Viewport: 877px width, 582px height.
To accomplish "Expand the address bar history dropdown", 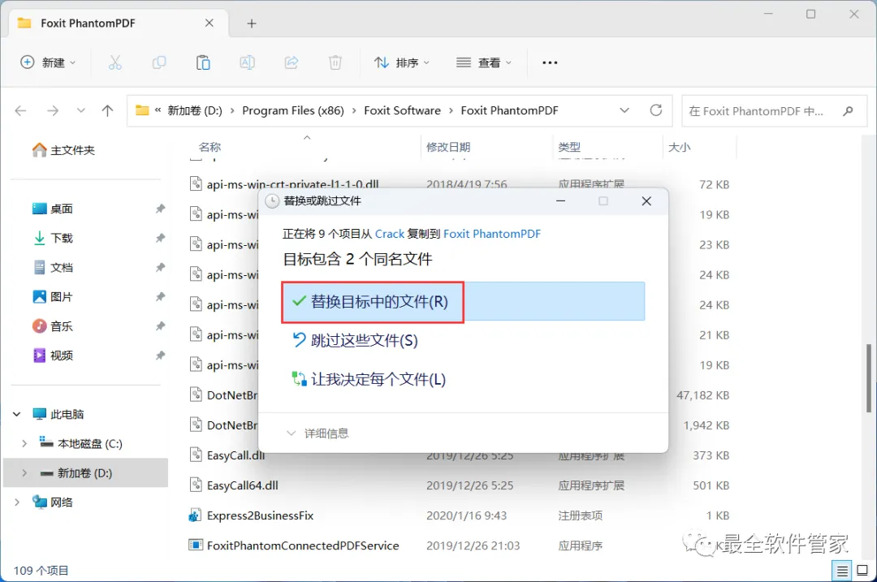I will [x=624, y=110].
